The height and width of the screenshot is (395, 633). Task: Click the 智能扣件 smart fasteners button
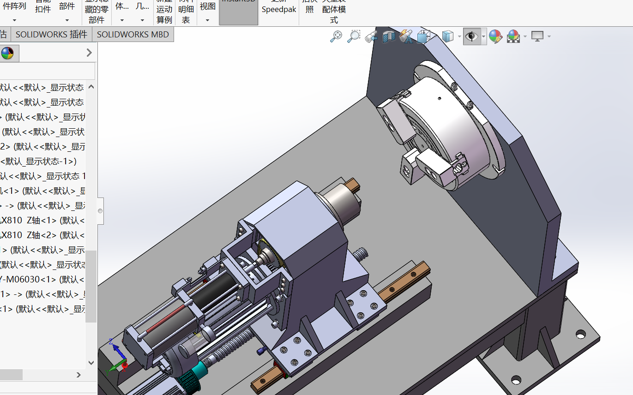click(x=43, y=7)
